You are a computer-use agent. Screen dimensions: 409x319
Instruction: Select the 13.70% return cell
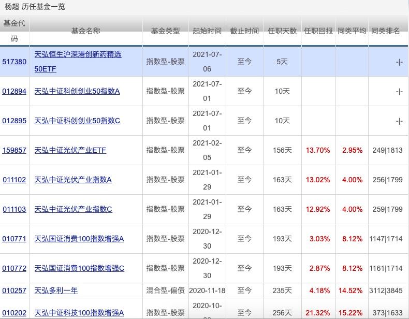point(318,150)
